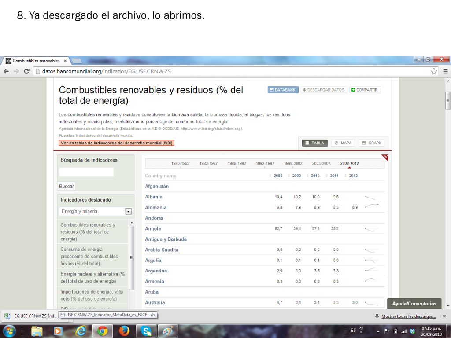This screenshot has height=338, width=451.
Task: Click the COMPARTIR button
Action: [x=365, y=90]
